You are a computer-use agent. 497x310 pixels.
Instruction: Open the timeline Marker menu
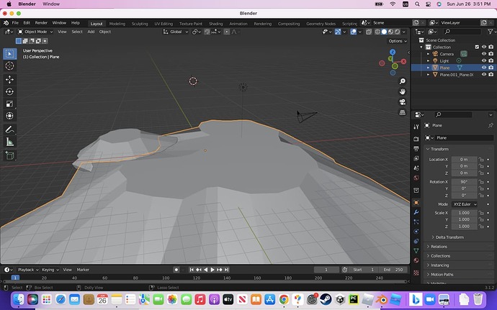point(83,270)
